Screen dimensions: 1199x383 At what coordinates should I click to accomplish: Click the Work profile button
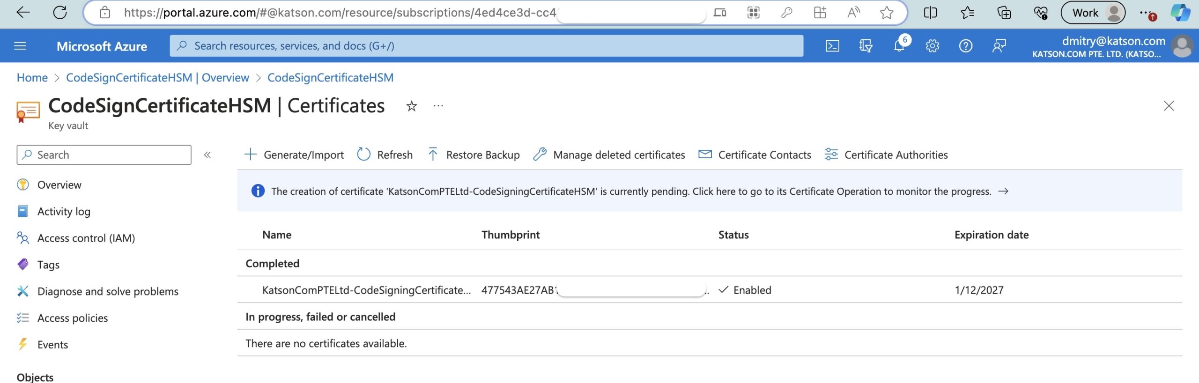1093,13
